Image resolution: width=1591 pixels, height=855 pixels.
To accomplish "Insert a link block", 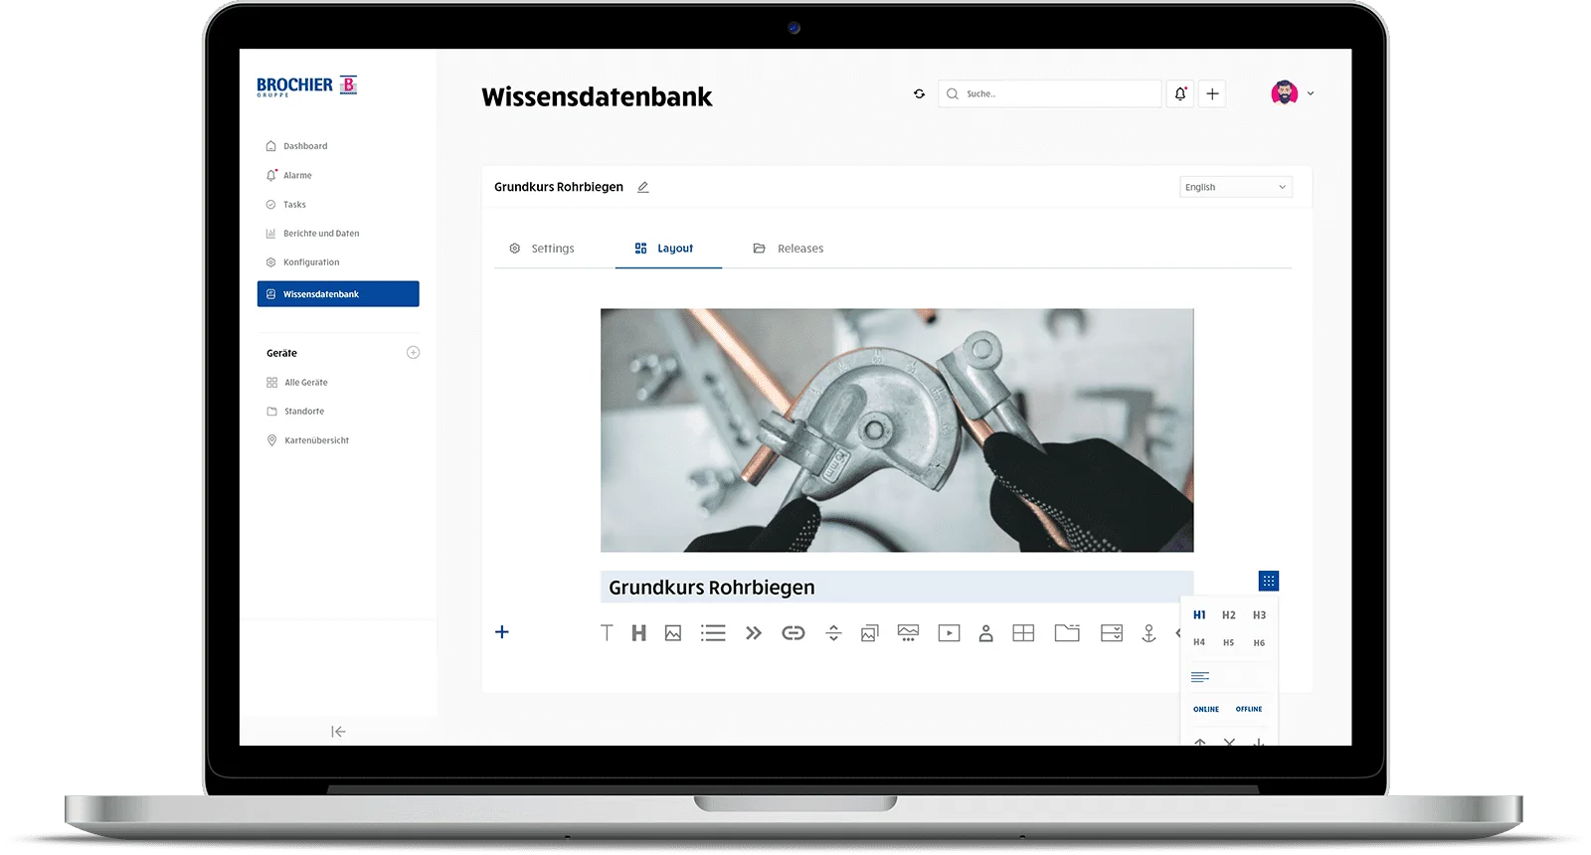I will pos(794,633).
